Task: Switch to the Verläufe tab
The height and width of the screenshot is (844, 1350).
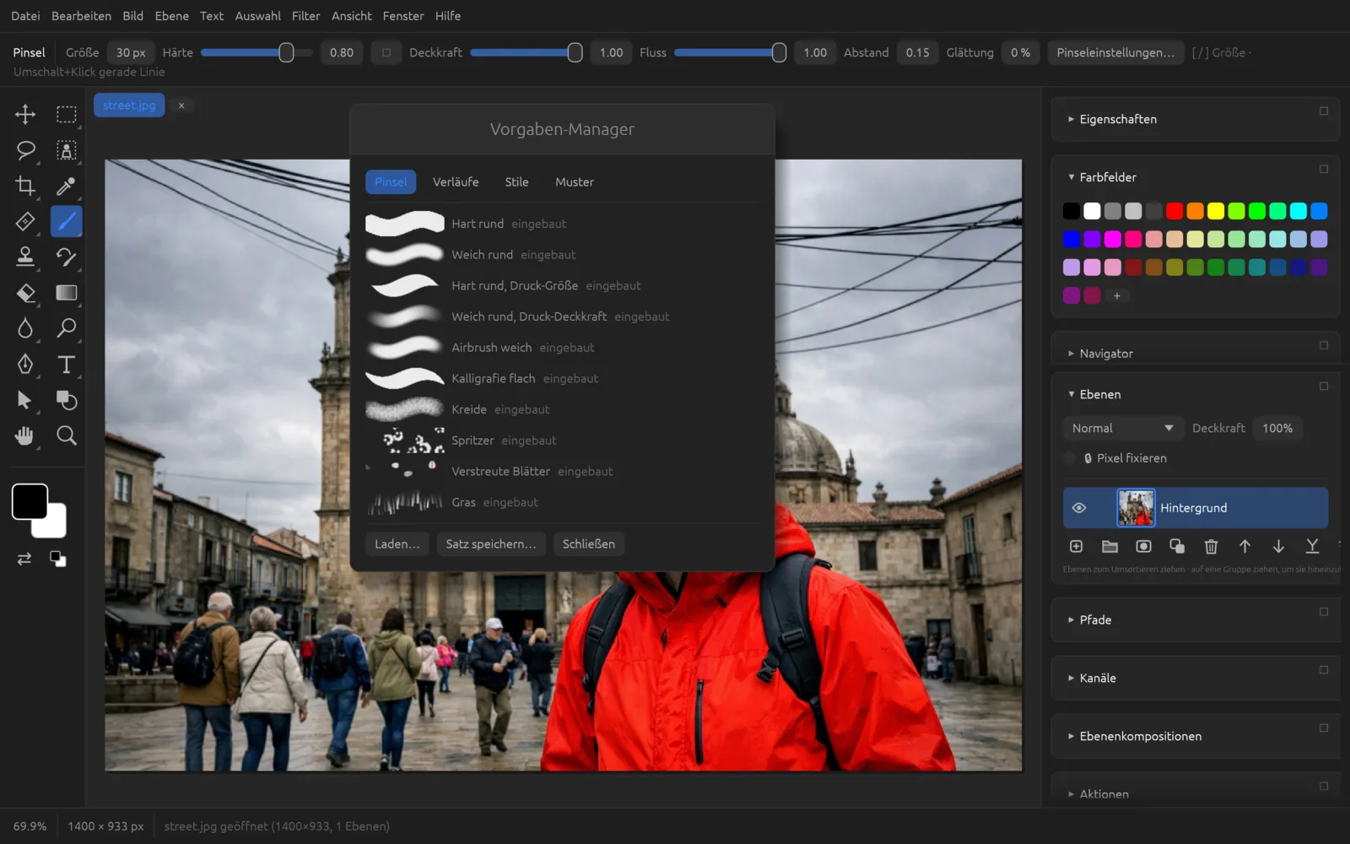Action: pos(456,182)
